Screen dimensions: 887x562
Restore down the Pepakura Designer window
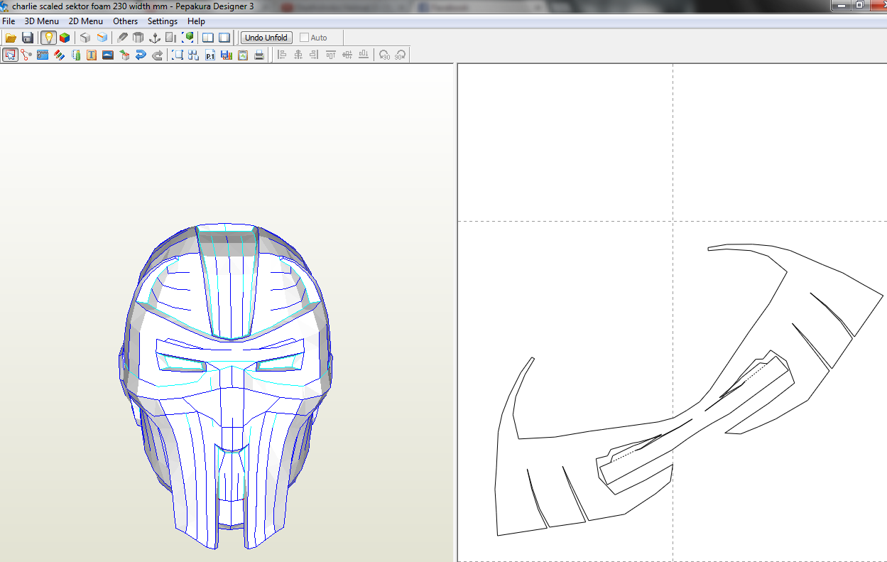[859, 4]
